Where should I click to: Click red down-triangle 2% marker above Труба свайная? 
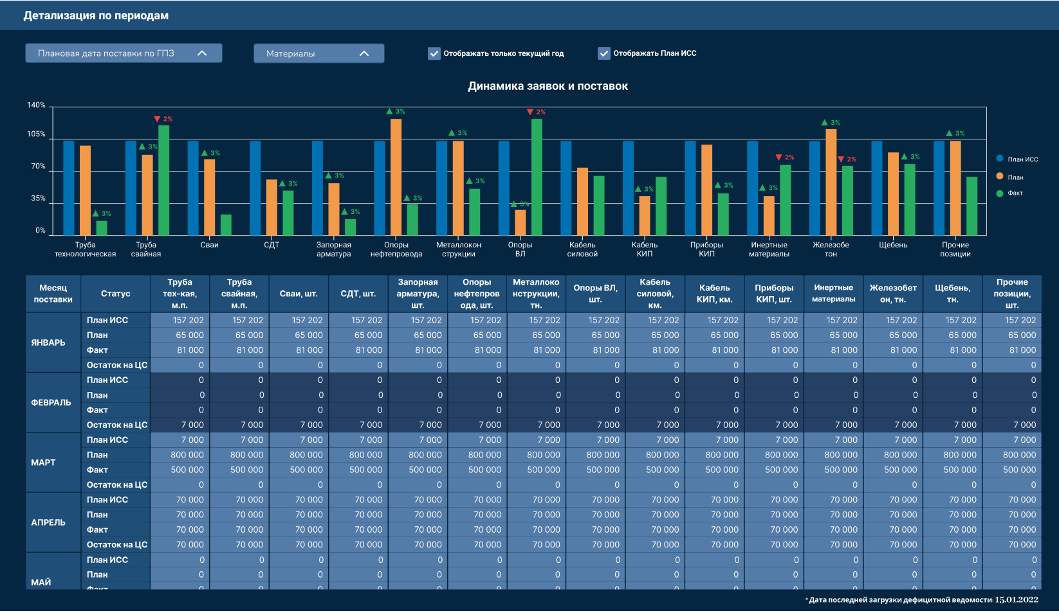pos(163,119)
